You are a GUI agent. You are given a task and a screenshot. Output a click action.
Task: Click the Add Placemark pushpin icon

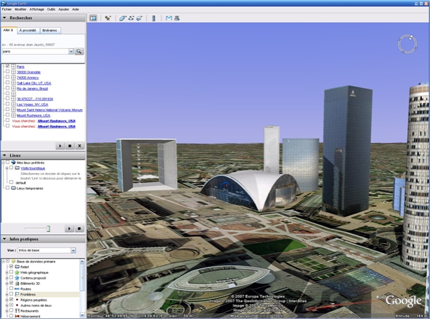click(107, 18)
